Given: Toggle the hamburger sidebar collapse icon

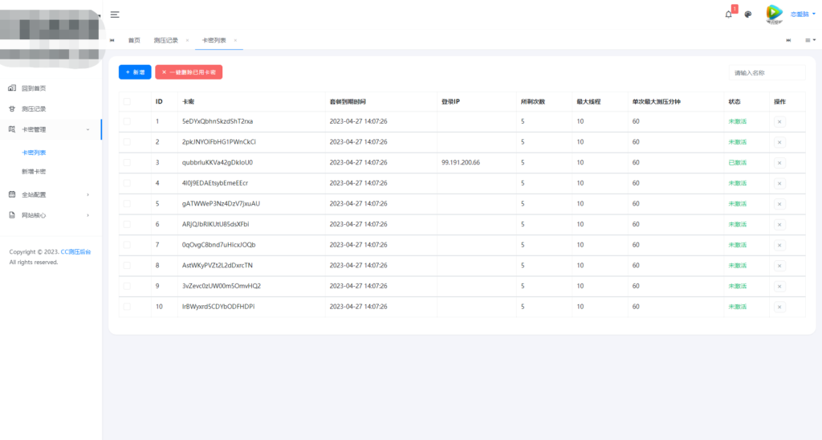Looking at the screenshot, I should point(115,14).
